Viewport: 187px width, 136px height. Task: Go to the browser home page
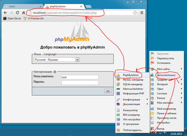pos(24,13)
